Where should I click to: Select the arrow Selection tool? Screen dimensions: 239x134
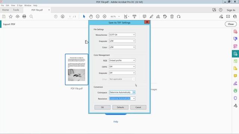point(84,16)
